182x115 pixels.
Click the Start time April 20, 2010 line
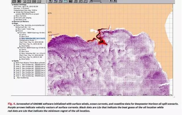coord(26,7)
